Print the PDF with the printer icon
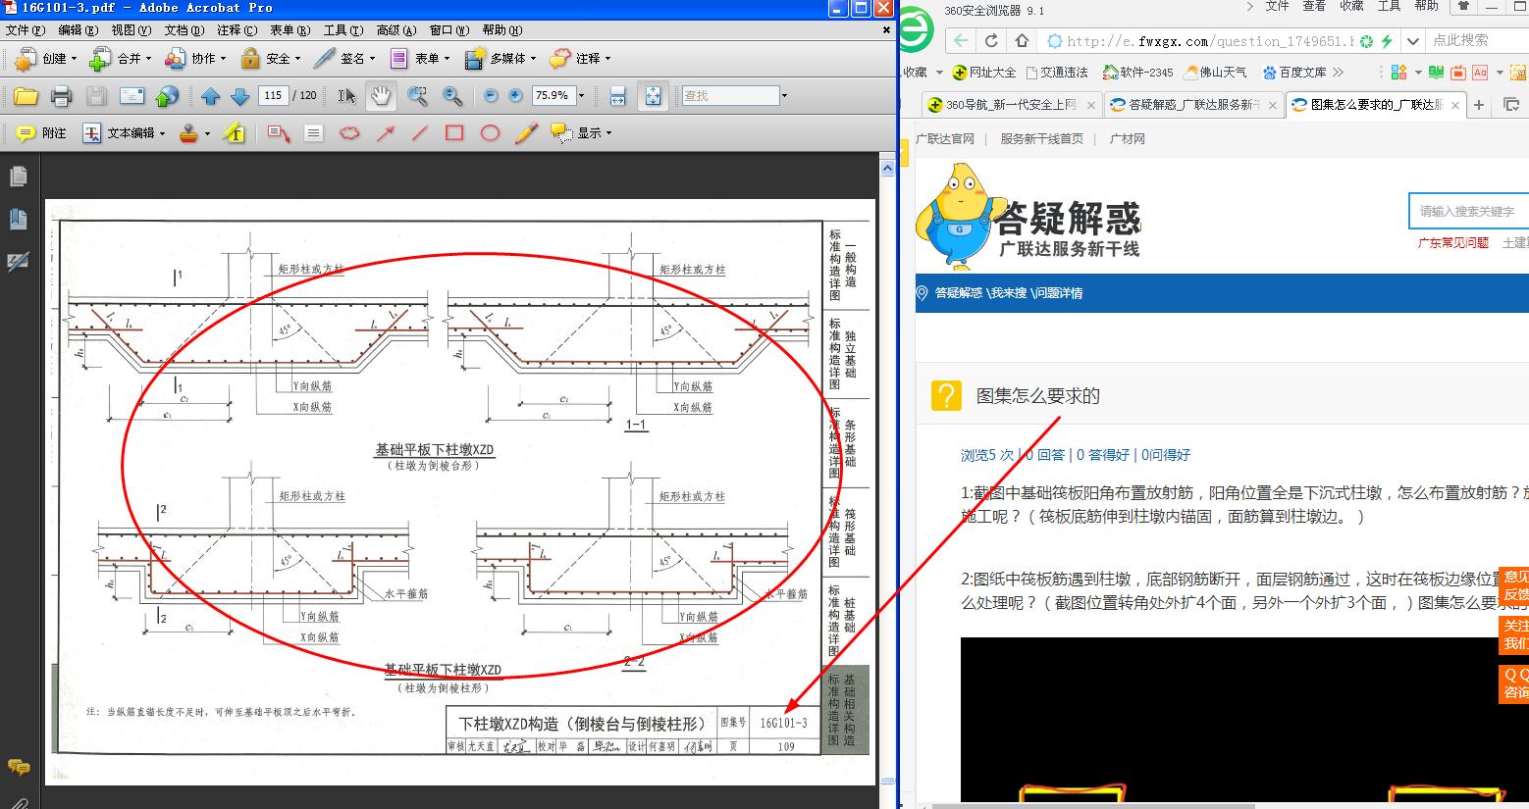 click(61, 96)
